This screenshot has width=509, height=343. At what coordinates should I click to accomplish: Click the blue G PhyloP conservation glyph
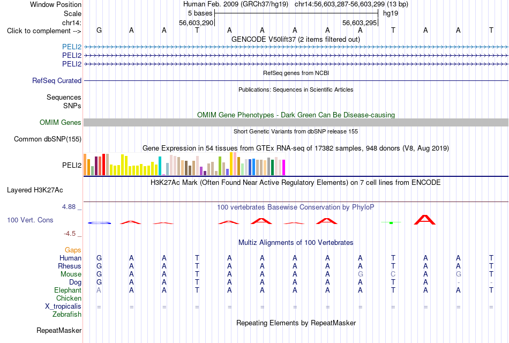point(99,223)
